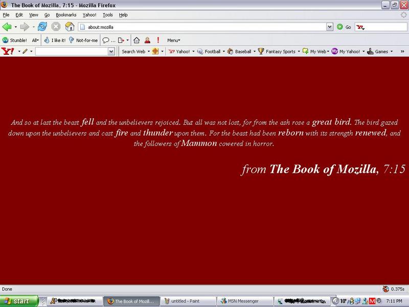
Task: Click the I like it! thumbs-up
Action: tap(55, 40)
